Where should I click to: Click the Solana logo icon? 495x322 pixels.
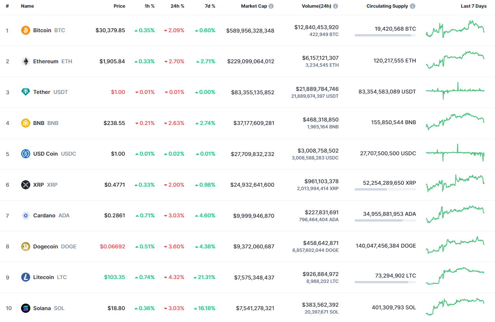[25, 308]
